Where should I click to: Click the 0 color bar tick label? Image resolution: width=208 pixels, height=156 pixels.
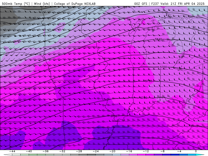click(x=196, y=151)
